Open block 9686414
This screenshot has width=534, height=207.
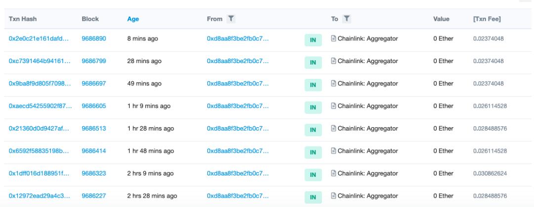pos(93,151)
